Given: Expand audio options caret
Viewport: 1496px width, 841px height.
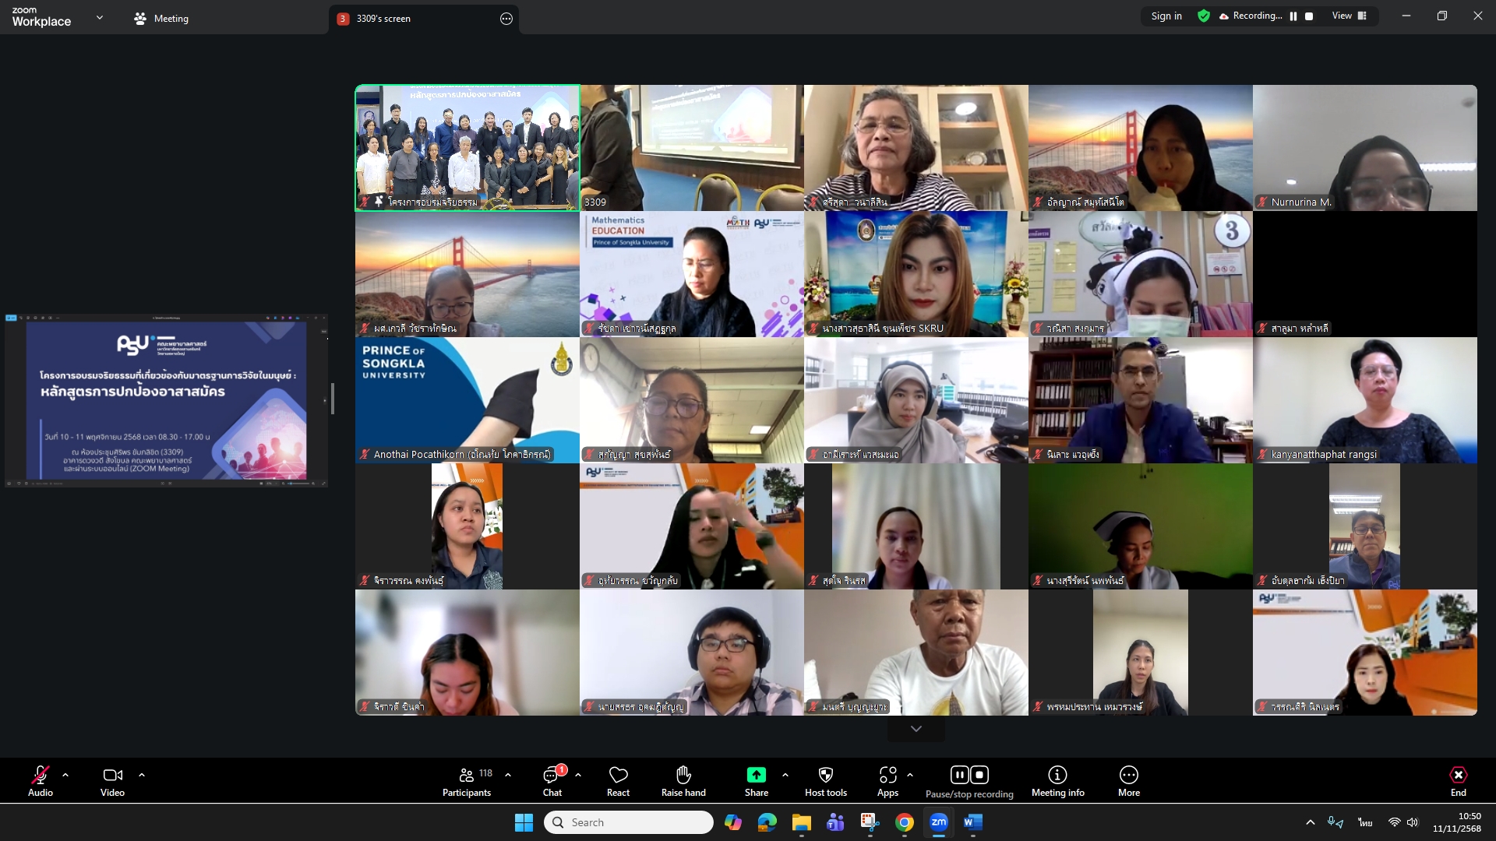Looking at the screenshot, I should 65,775.
